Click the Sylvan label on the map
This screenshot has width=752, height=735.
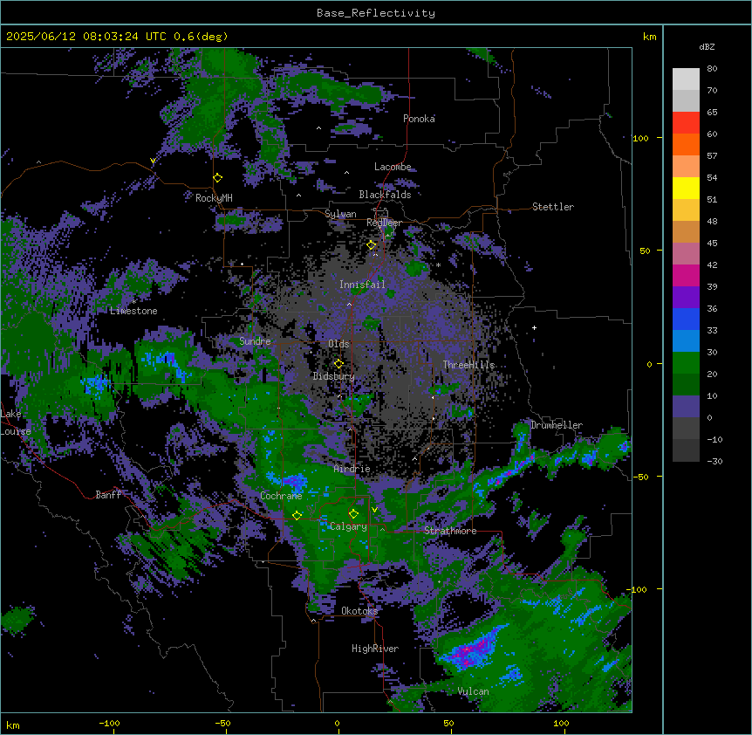(x=340, y=214)
